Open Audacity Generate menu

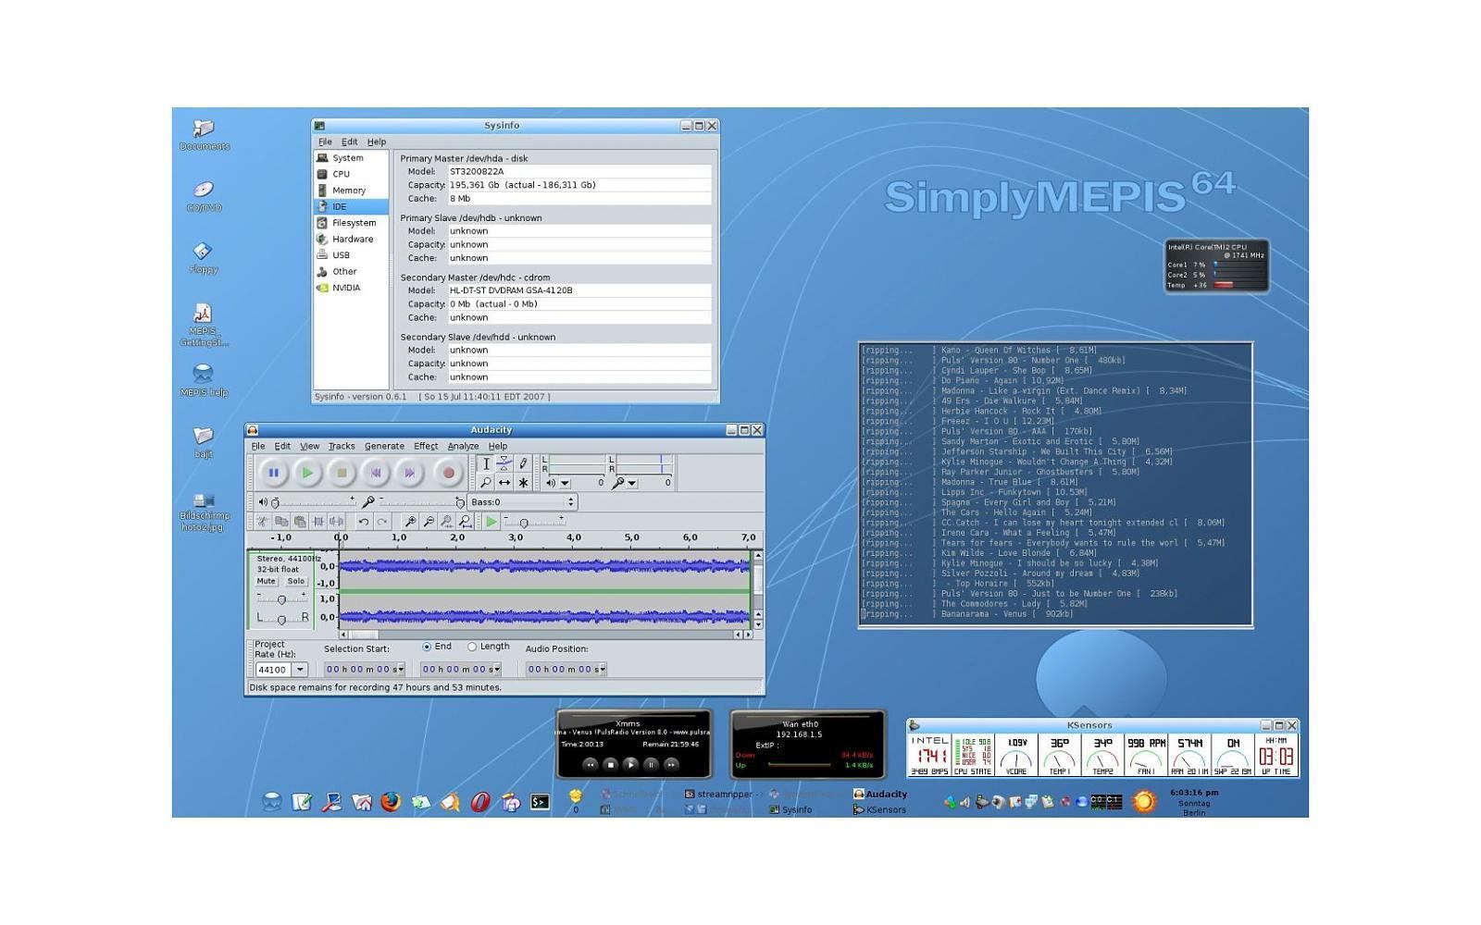[384, 446]
